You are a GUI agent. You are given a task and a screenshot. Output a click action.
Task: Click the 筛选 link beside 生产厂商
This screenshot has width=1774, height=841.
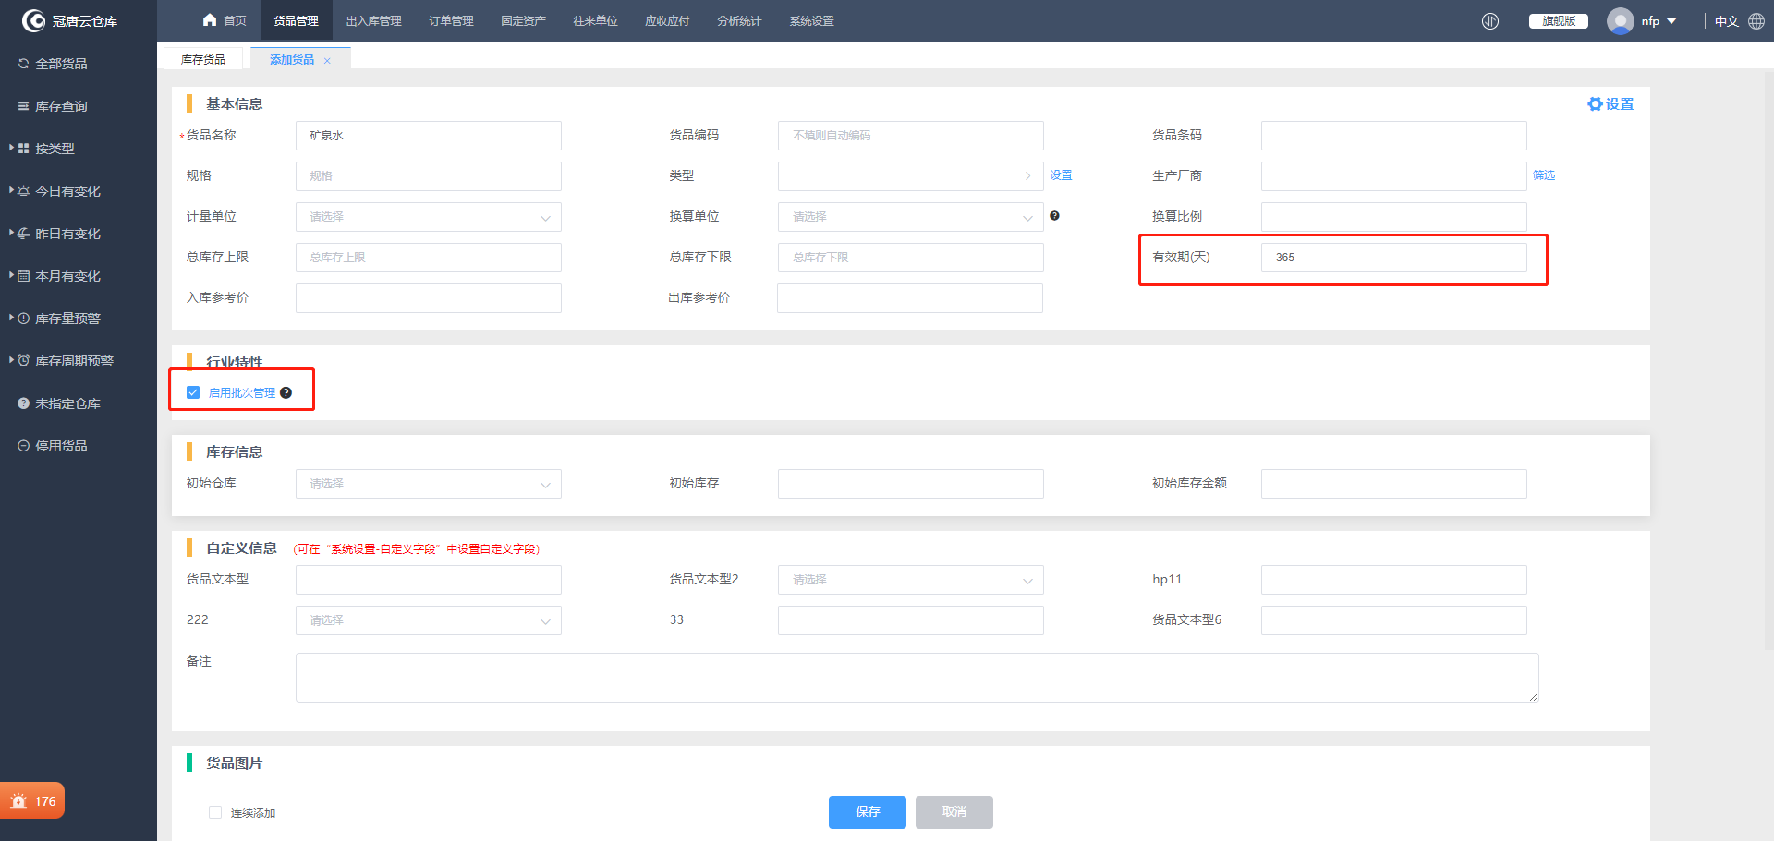pos(1544,175)
